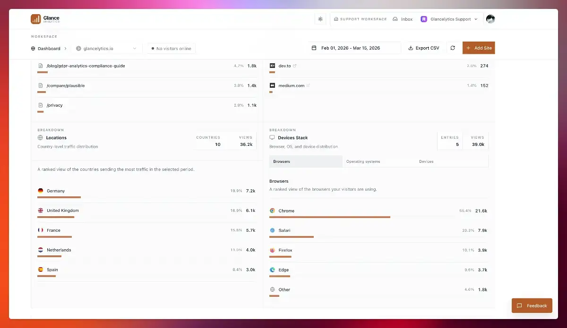The width and height of the screenshot is (567, 328).
Task: Click the /compare/plausible page row
Action: 66,86
